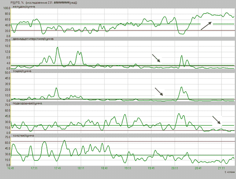Click the t, ч:мин axis unit label
Viewport: 236px width, 179px height.
tap(229, 172)
